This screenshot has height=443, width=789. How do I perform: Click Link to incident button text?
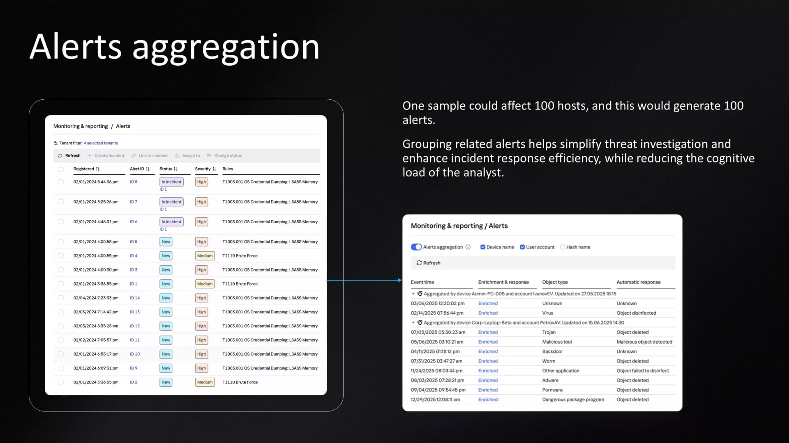point(153,155)
